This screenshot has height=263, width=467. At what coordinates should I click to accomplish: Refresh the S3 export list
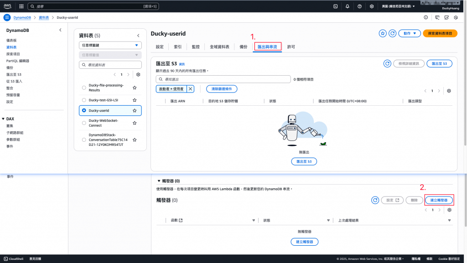click(x=387, y=63)
